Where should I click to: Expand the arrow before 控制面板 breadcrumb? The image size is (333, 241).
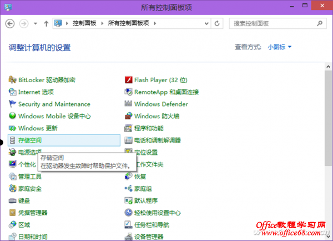click(67, 23)
